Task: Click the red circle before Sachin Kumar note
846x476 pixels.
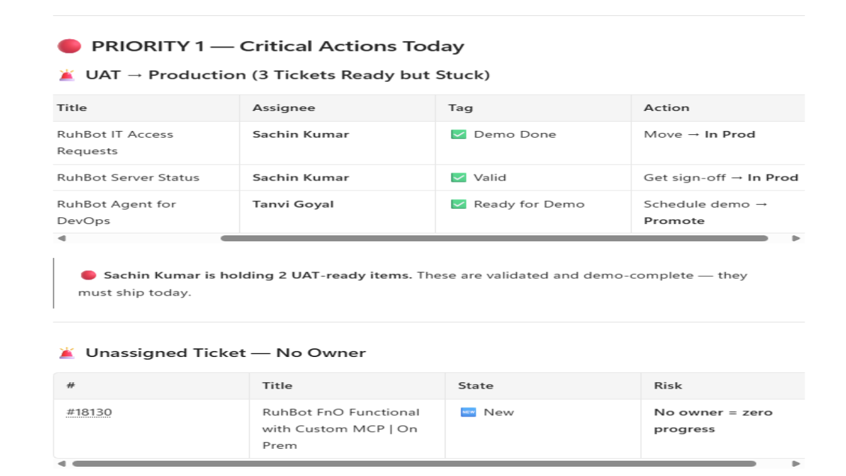Action: click(89, 275)
